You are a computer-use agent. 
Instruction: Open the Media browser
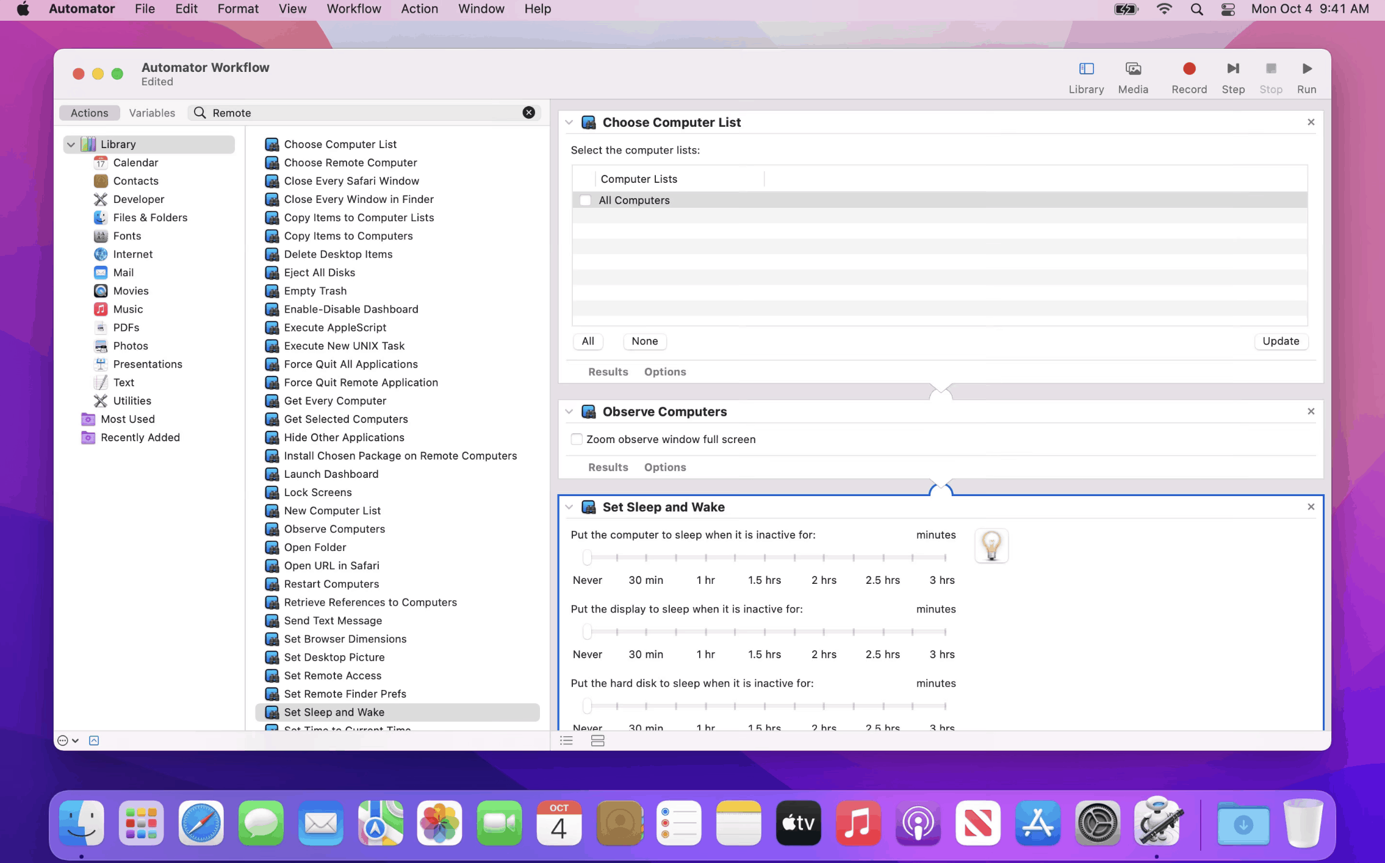[x=1132, y=75]
